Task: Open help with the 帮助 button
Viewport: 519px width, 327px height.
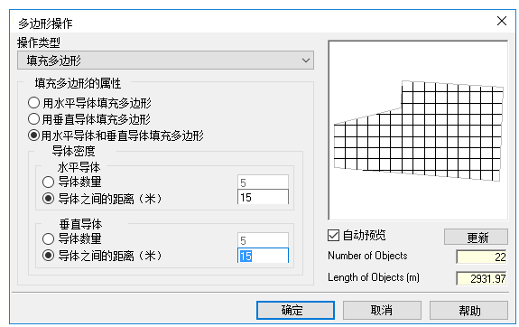Action: click(x=468, y=310)
